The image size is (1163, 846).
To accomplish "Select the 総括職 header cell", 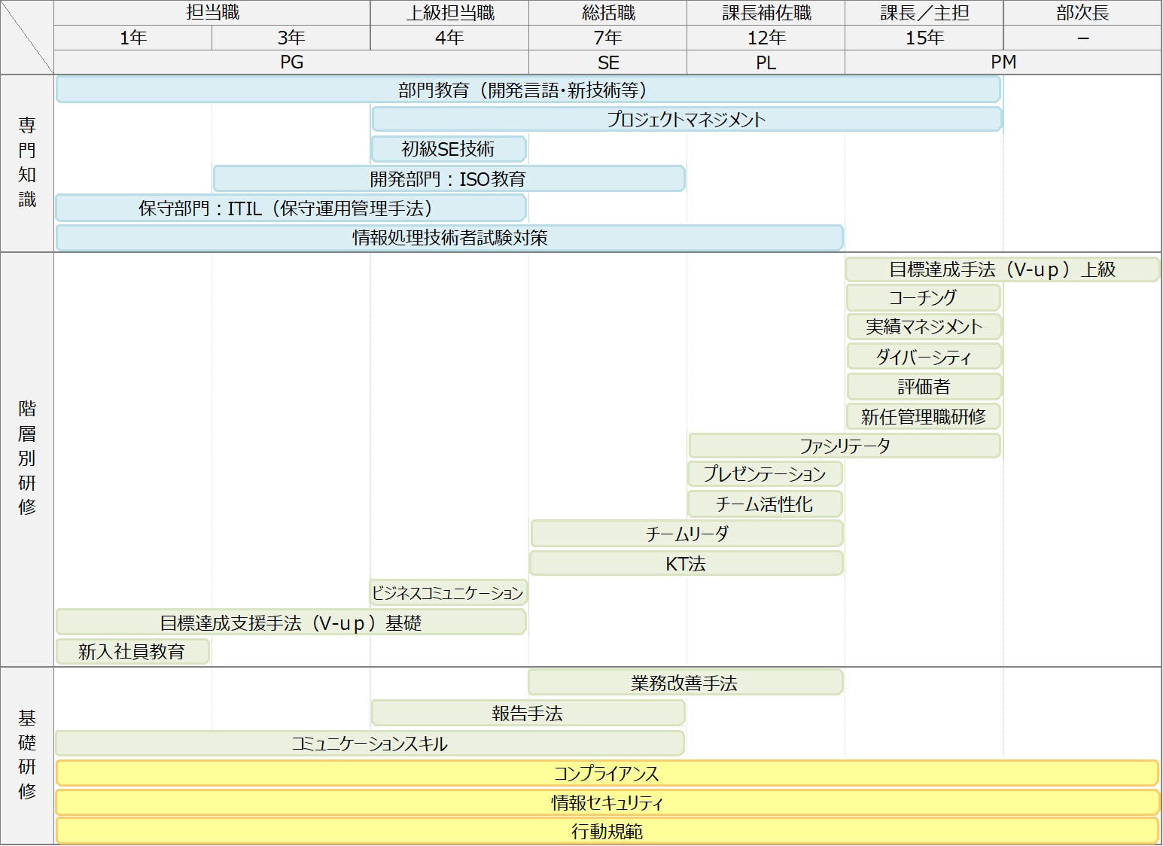I will 607,13.
